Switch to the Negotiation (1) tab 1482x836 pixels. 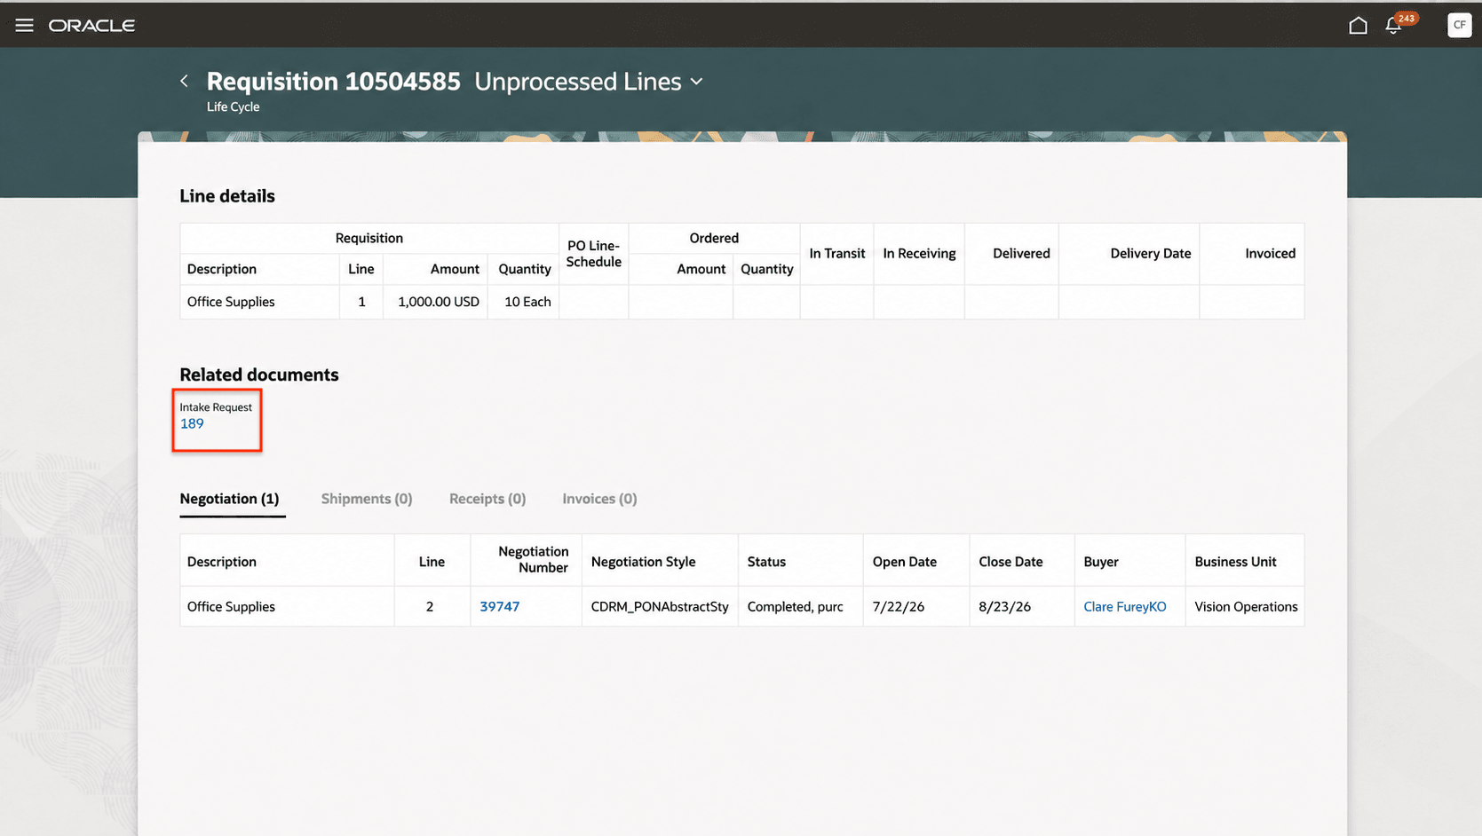point(229,499)
